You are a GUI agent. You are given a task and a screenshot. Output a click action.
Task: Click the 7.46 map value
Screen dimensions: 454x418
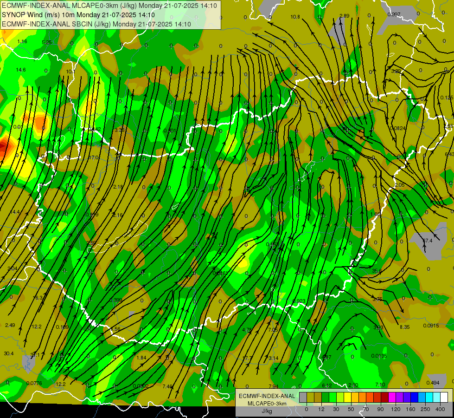tap(167, 387)
